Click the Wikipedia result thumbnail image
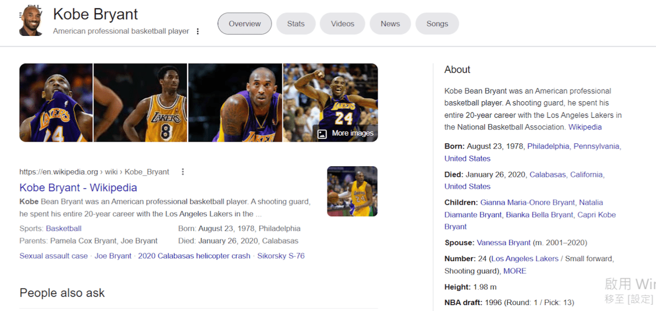656x311 pixels. point(352,191)
